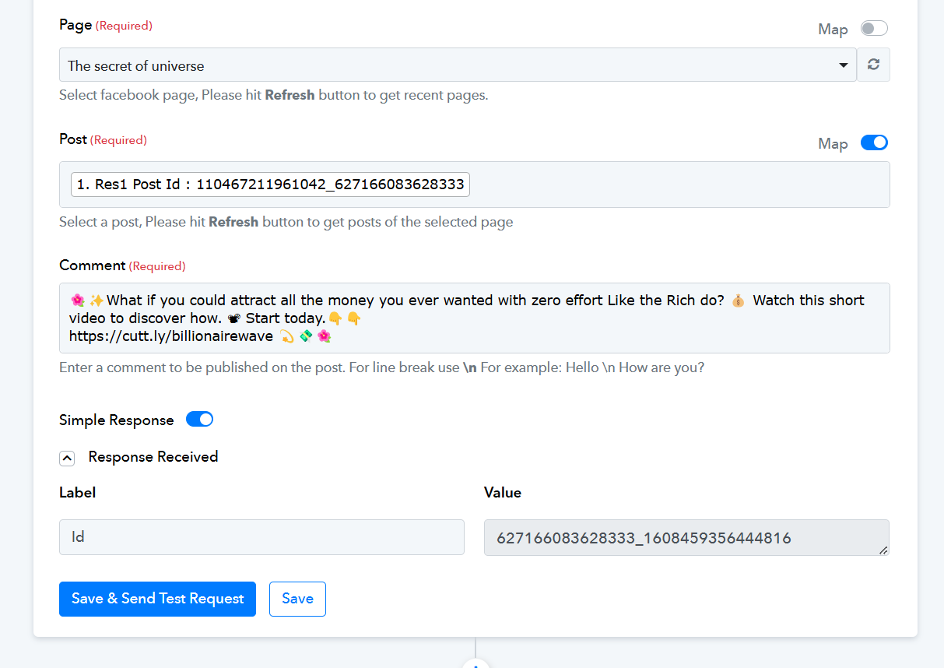Click the resize grip on the Value textarea

(883, 550)
